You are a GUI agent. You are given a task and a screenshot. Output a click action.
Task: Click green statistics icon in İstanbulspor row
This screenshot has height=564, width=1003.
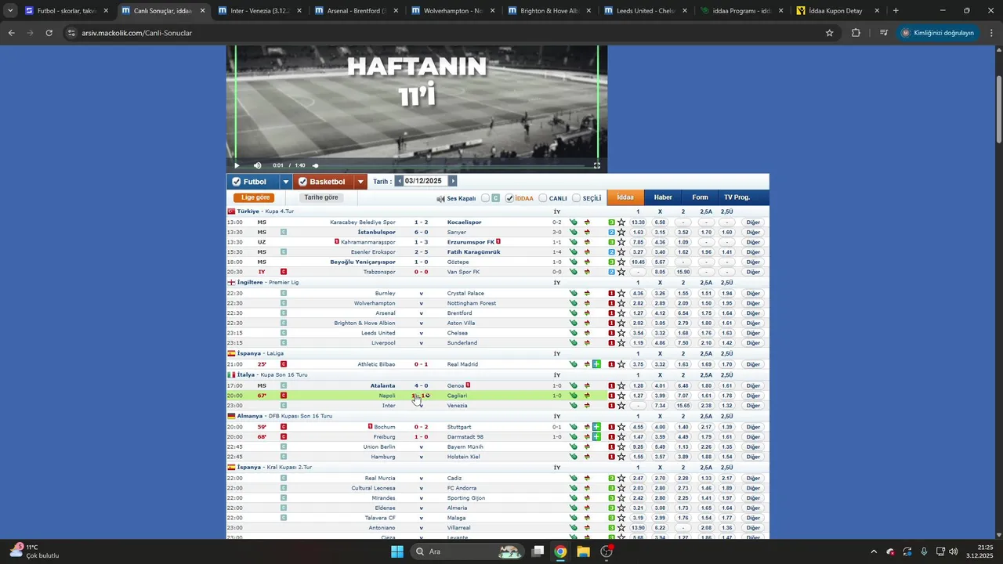(574, 233)
